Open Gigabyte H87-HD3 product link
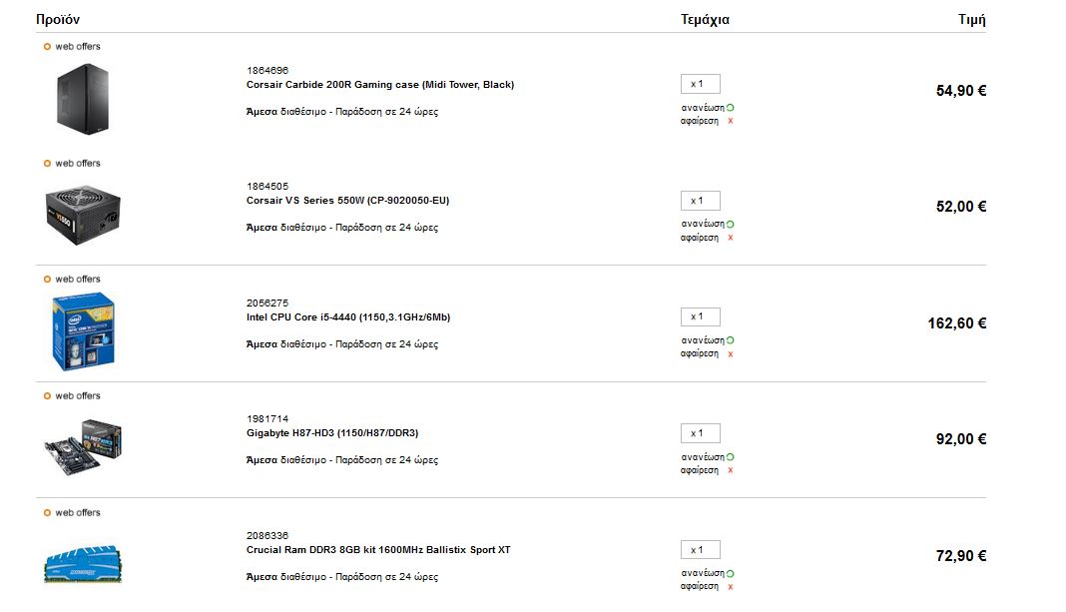The image size is (1066, 612). coord(332,433)
